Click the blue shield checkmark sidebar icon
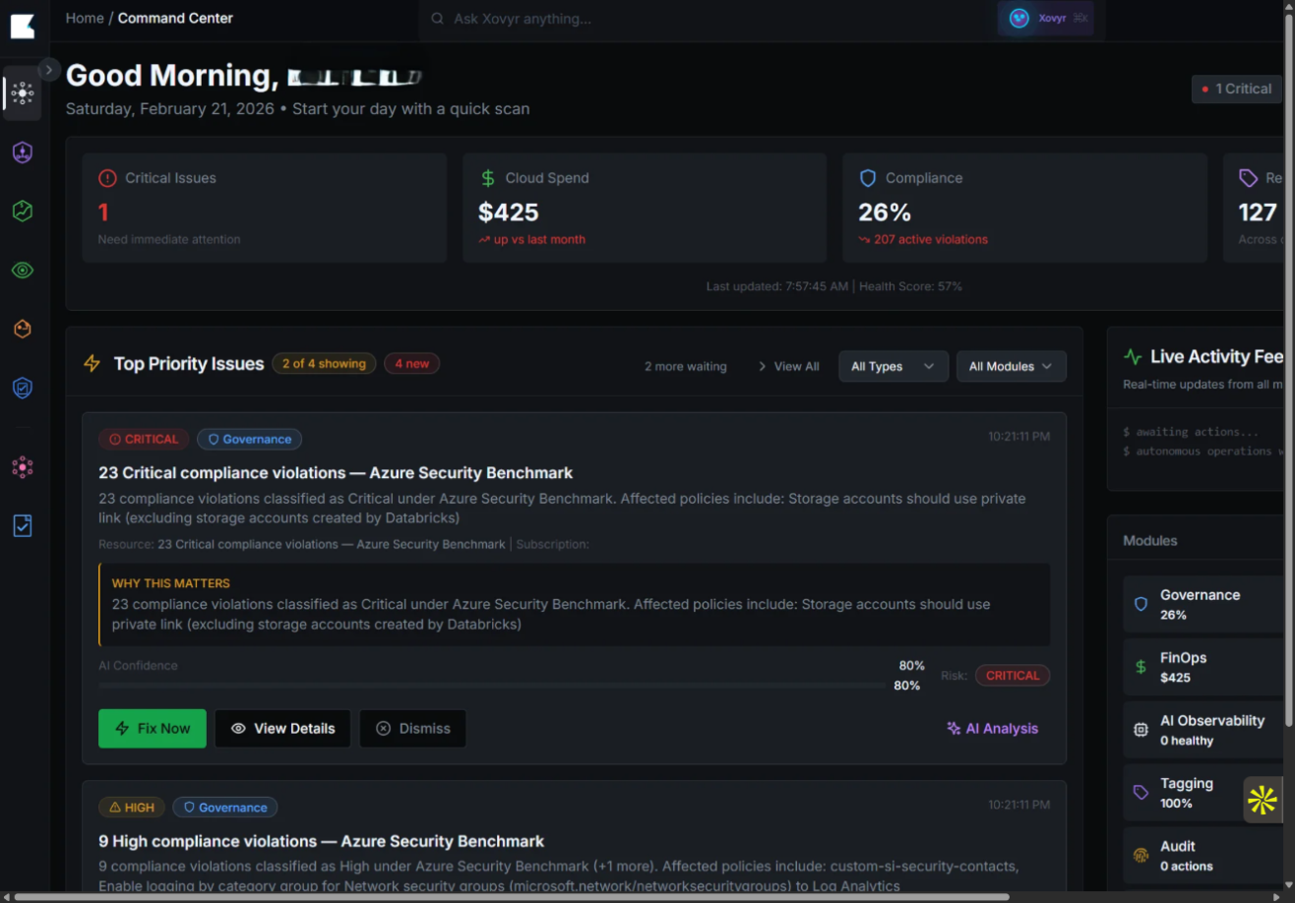1295x903 pixels. 23,388
